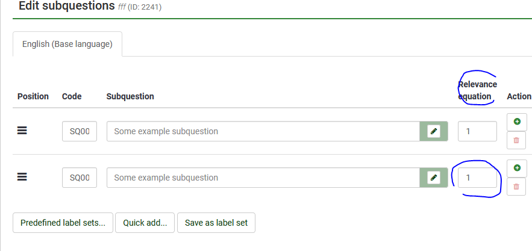
Task: Add subquestion using first row's plus icon
Action: tap(516, 122)
